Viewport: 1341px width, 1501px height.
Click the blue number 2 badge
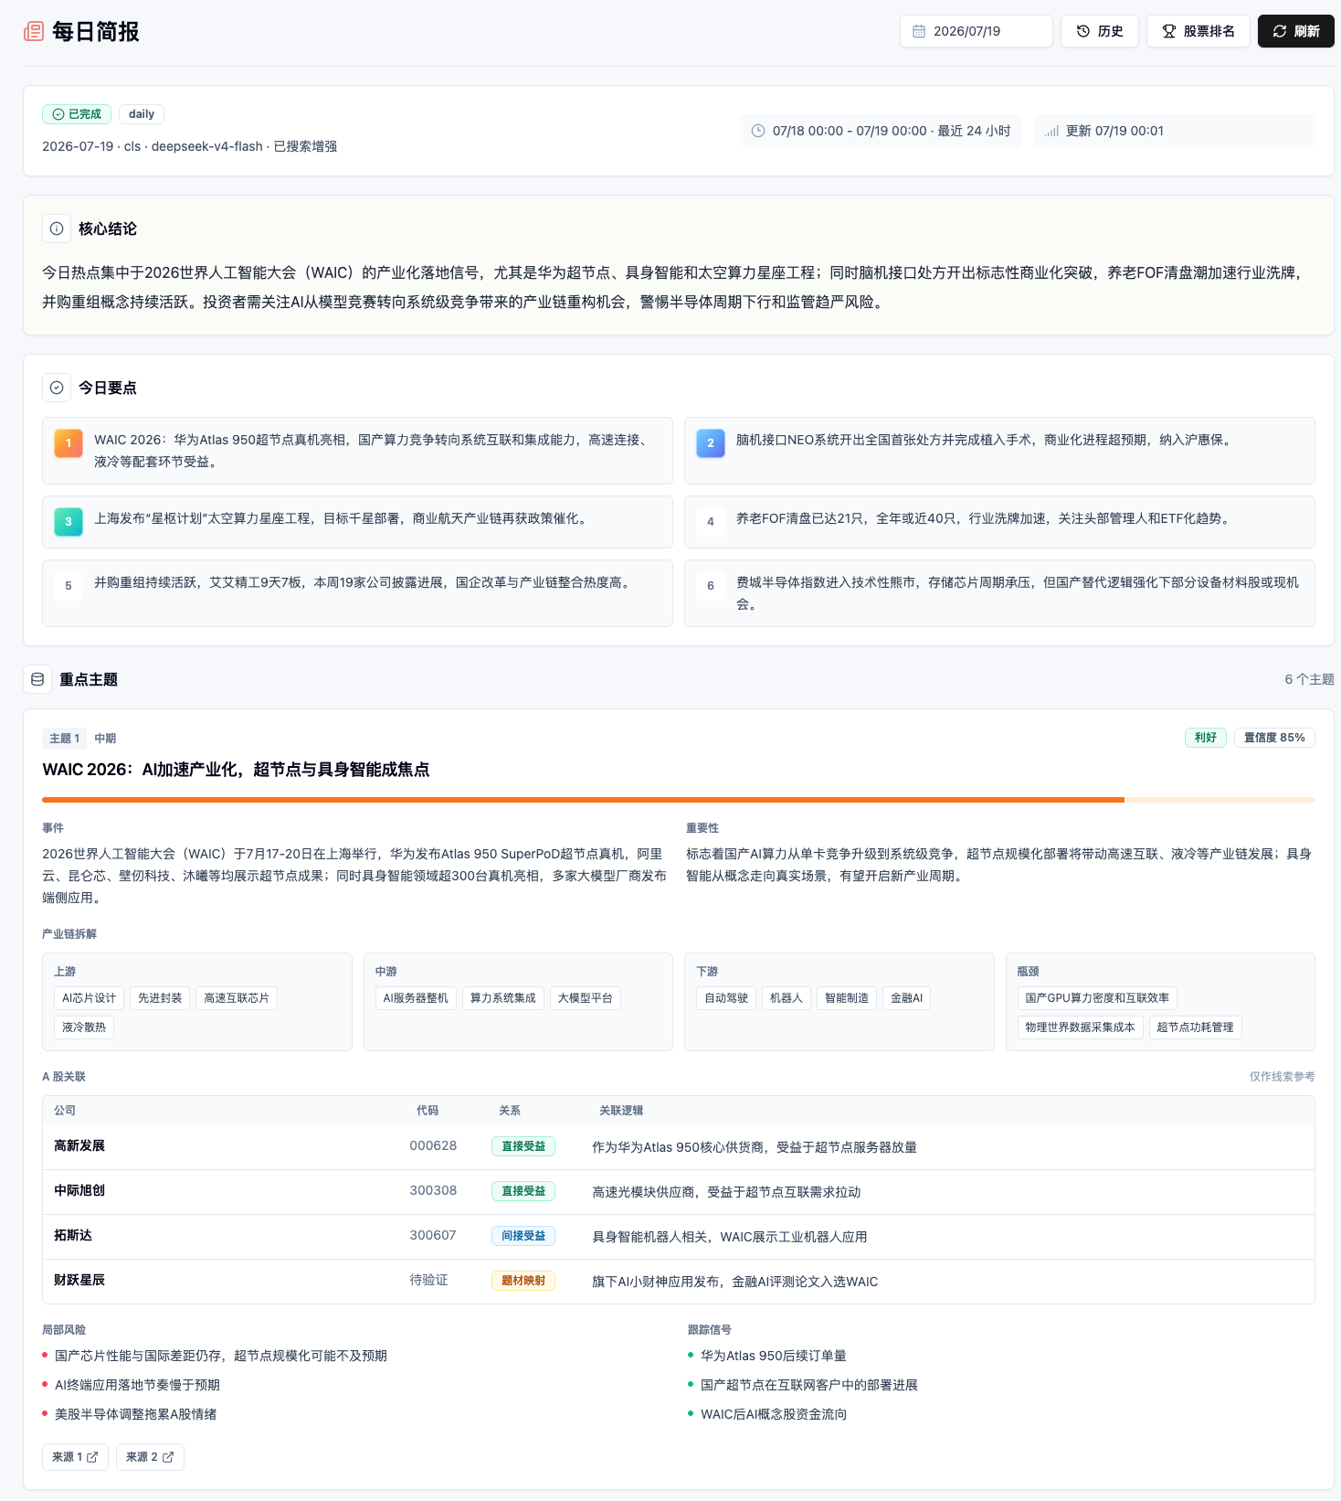click(711, 443)
